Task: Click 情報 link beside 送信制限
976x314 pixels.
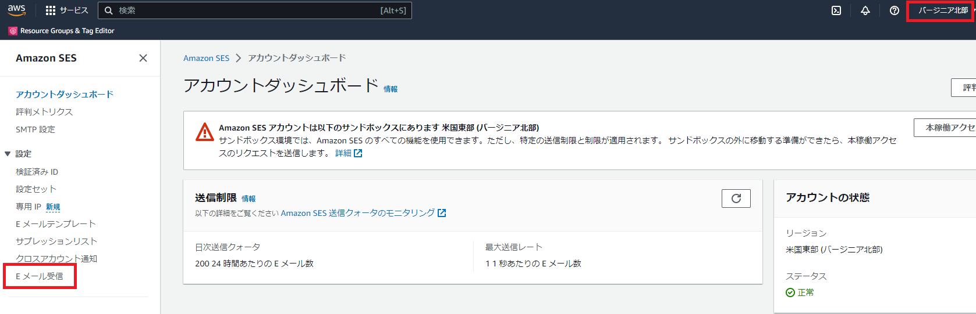Action: click(x=249, y=198)
